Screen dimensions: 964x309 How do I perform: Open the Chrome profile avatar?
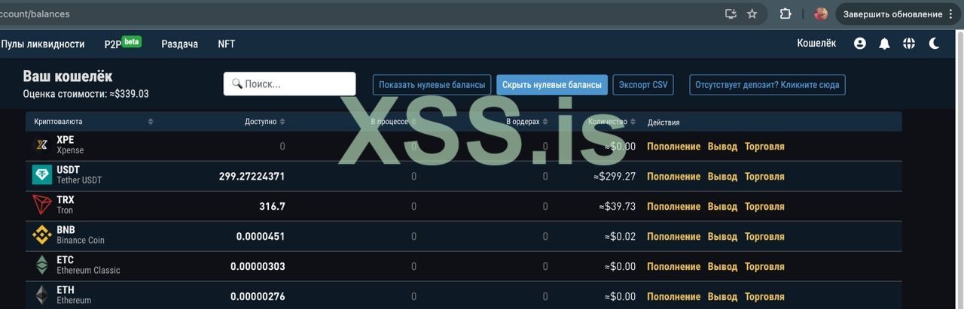[821, 14]
